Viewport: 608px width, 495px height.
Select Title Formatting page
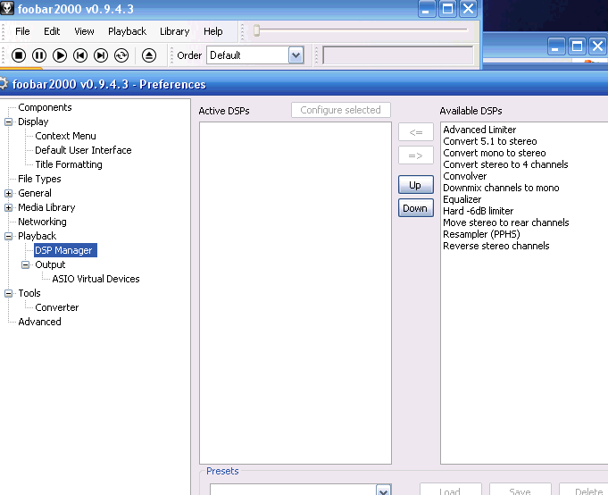(x=69, y=164)
